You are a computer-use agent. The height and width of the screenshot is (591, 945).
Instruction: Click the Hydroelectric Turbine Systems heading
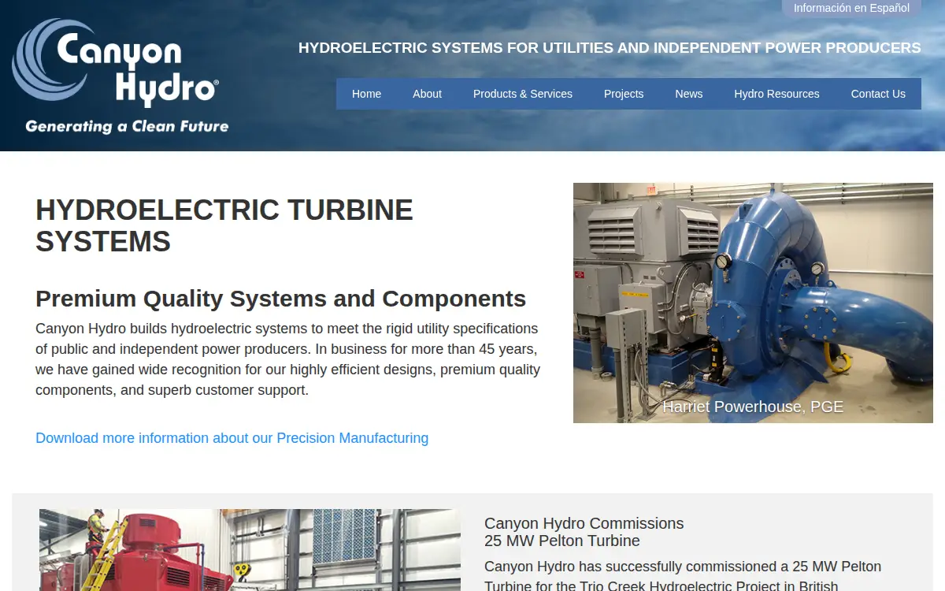pyautogui.click(x=224, y=225)
